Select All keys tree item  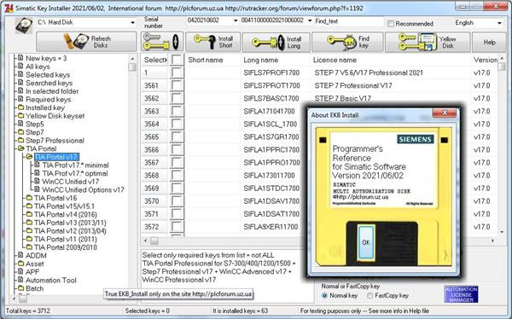pos(38,67)
